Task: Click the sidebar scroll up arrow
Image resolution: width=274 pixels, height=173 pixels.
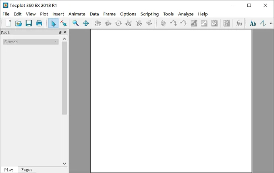Action: coord(64,39)
